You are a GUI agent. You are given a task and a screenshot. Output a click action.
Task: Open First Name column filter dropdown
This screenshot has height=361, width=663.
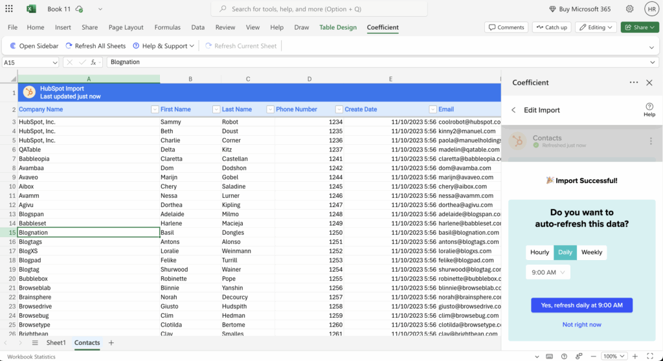coord(216,109)
